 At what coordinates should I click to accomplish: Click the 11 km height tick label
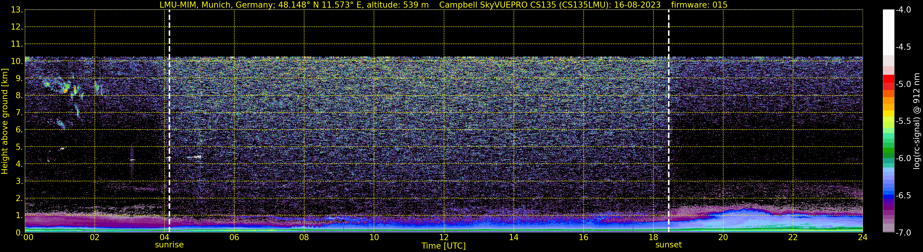click(17, 44)
